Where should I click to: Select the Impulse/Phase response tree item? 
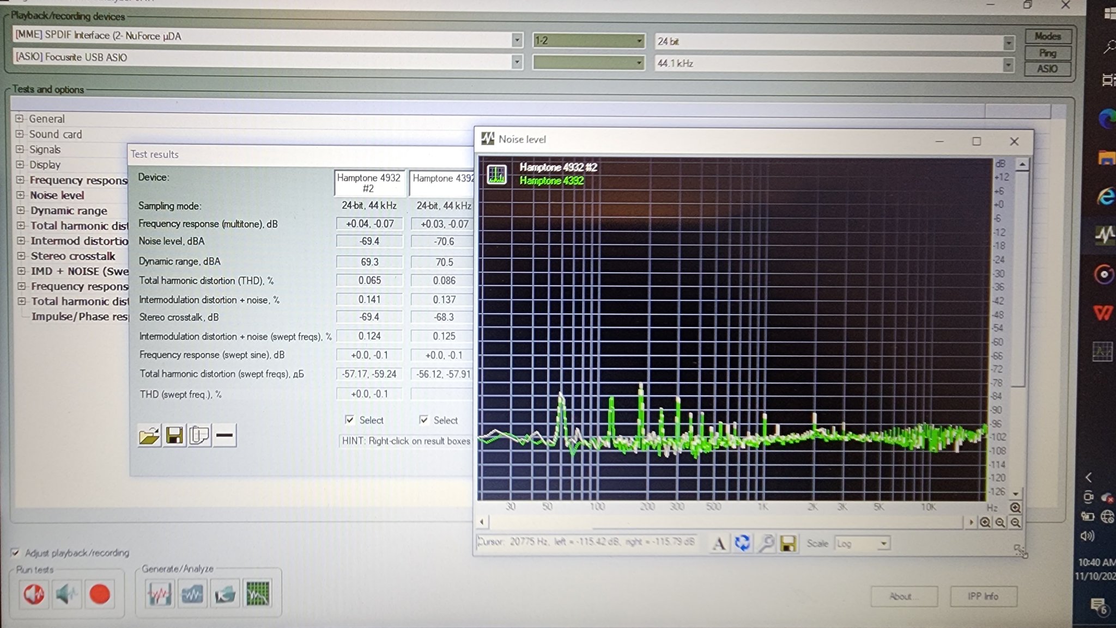tap(80, 316)
